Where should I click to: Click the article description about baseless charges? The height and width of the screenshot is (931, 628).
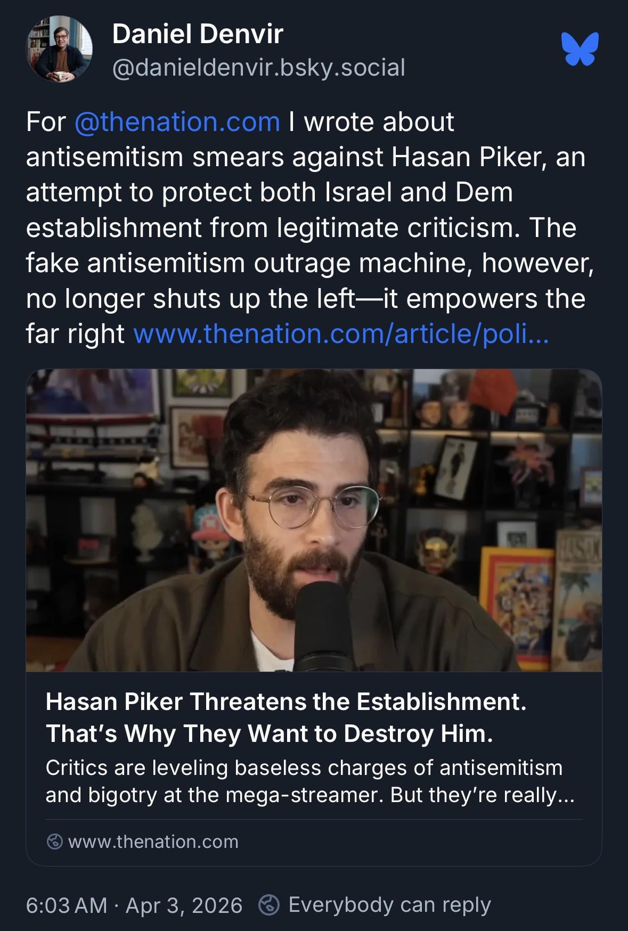point(310,781)
